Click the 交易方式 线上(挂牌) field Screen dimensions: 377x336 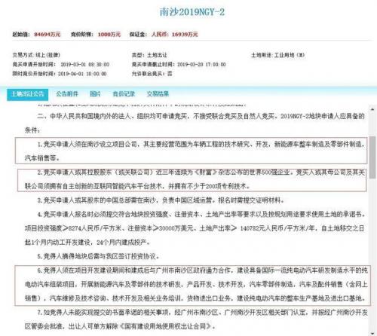[x=36, y=55]
